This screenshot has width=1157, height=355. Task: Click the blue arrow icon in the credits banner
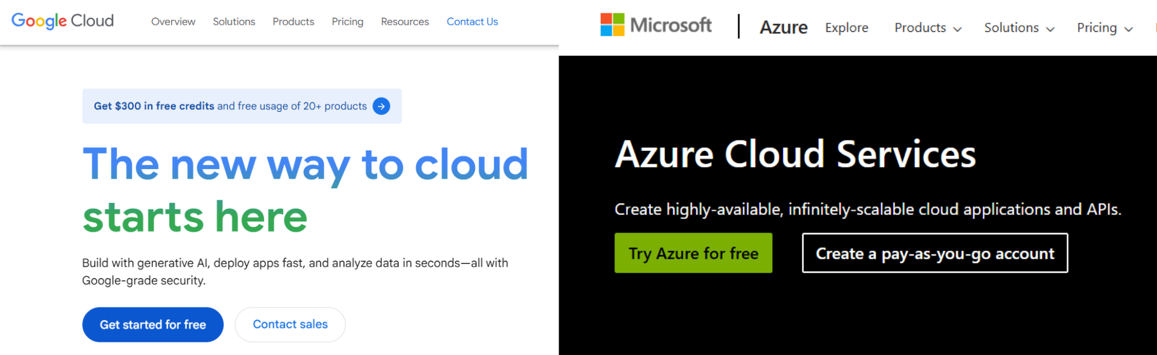coord(381,106)
